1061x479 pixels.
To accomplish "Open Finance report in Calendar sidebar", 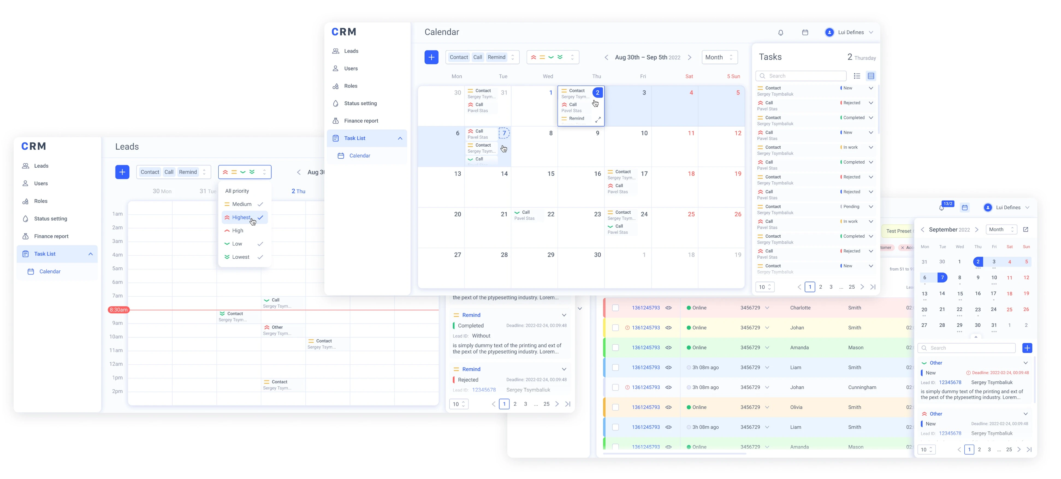I will (361, 121).
